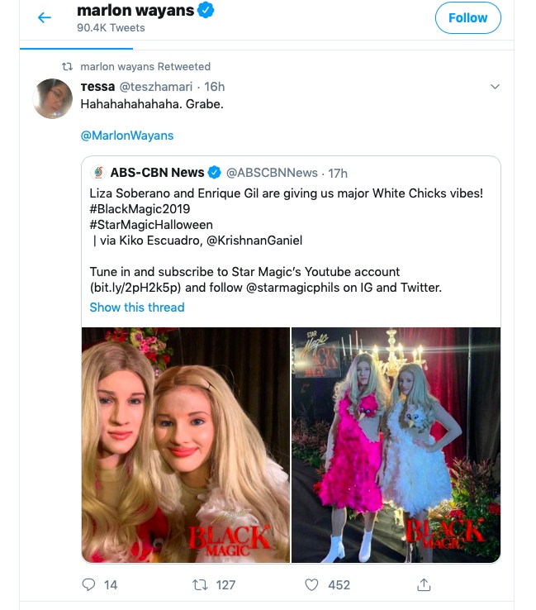This screenshot has height=610, width=536.
Task: Open the tweet options chevron dropdown
Action: (495, 86)
